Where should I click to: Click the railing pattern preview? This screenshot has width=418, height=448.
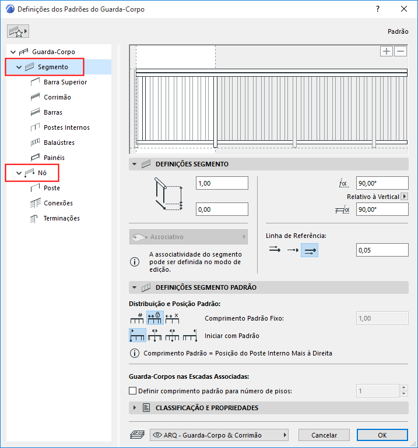click(269, 99)
